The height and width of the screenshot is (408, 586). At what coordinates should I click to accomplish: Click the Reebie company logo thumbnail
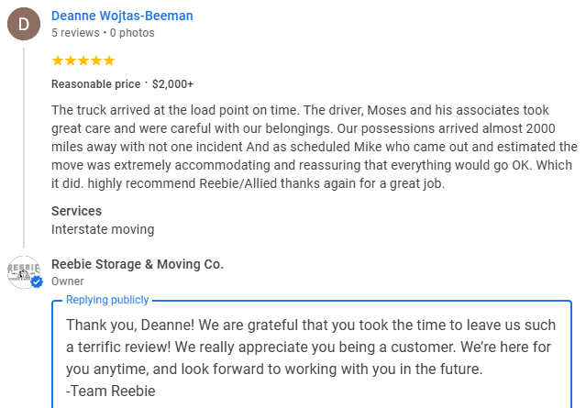[x=22, y=270]
